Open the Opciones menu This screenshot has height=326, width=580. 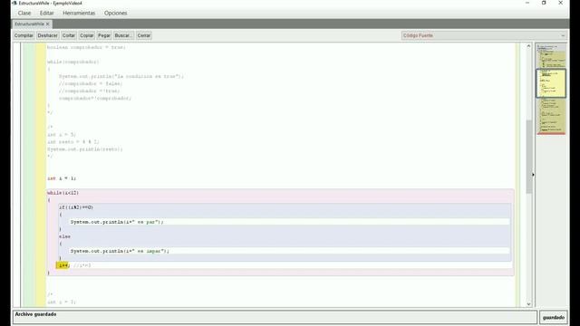coord(115,13)
